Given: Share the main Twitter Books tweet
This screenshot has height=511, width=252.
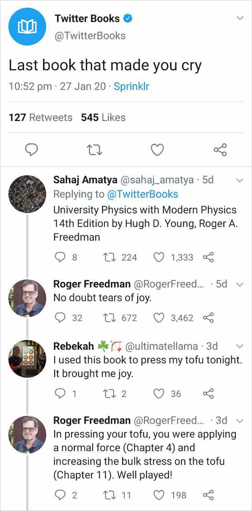Looking at the screenshot, I should (x=220, y=149).
